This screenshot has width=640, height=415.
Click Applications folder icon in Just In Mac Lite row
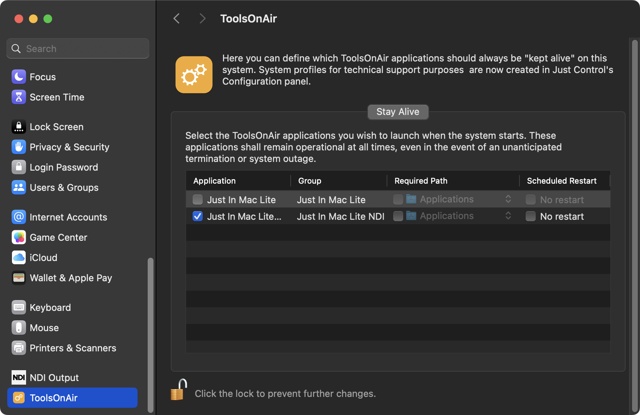point(411,199)
